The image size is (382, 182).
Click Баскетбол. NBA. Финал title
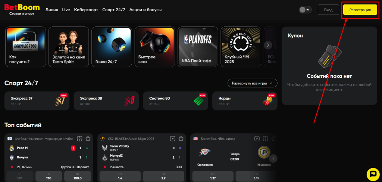(218, 139)
